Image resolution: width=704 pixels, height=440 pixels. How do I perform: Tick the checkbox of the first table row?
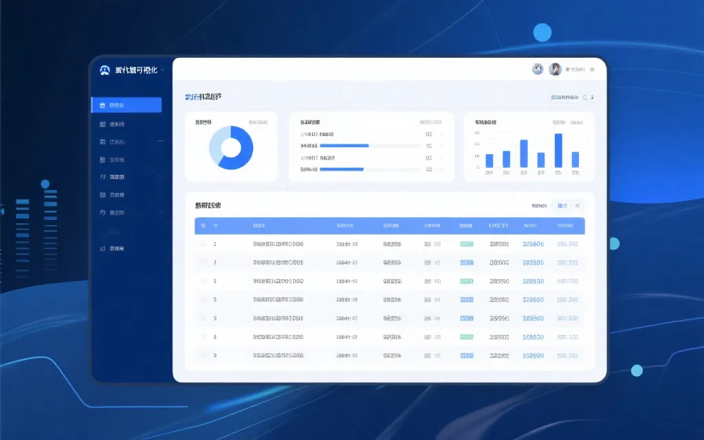[x=203, y=244]
